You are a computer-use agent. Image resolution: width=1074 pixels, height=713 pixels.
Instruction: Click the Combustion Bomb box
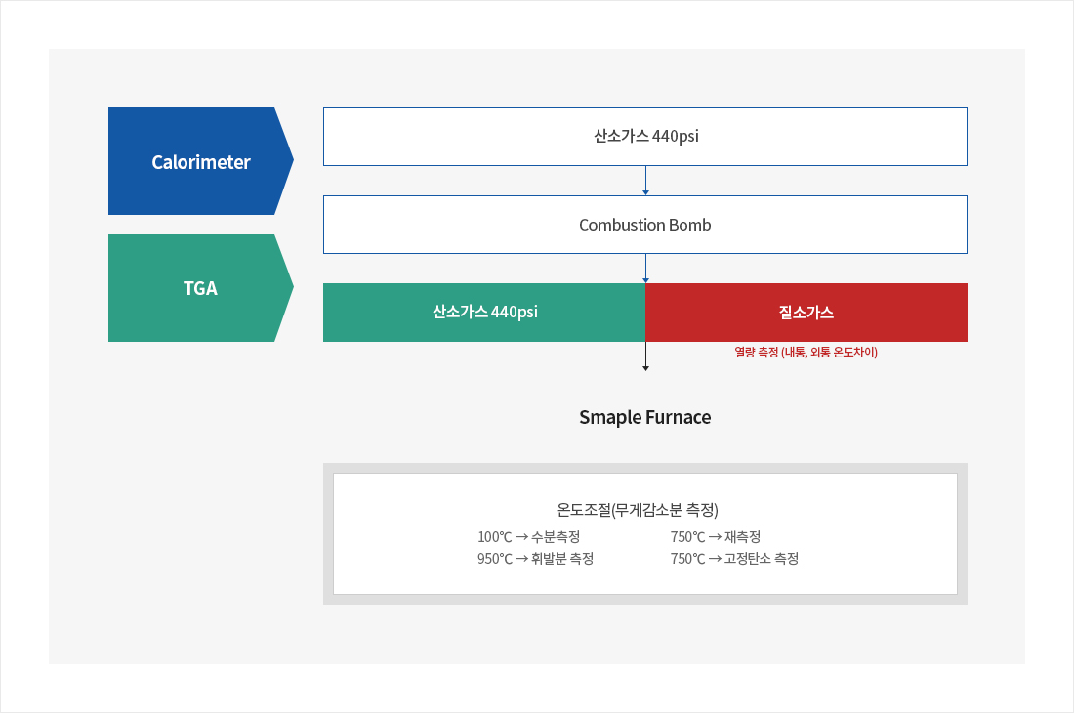[645, 225]
